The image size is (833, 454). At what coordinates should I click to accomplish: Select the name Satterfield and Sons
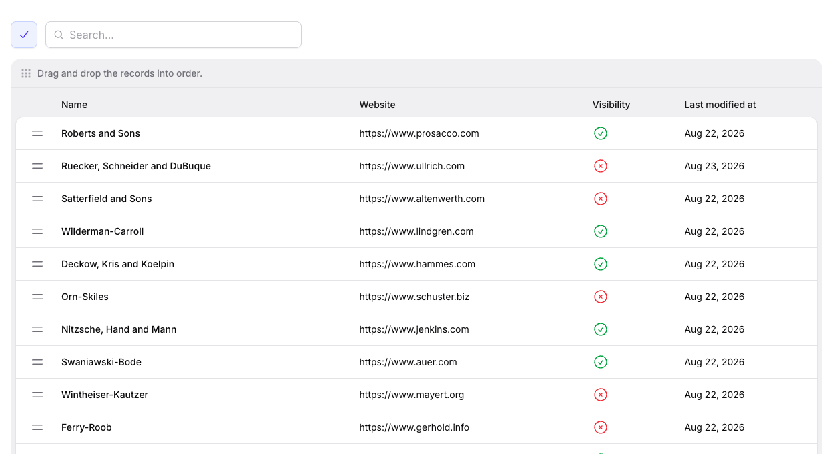107,199
